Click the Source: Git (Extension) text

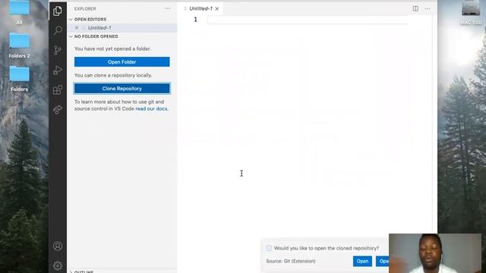291,261
